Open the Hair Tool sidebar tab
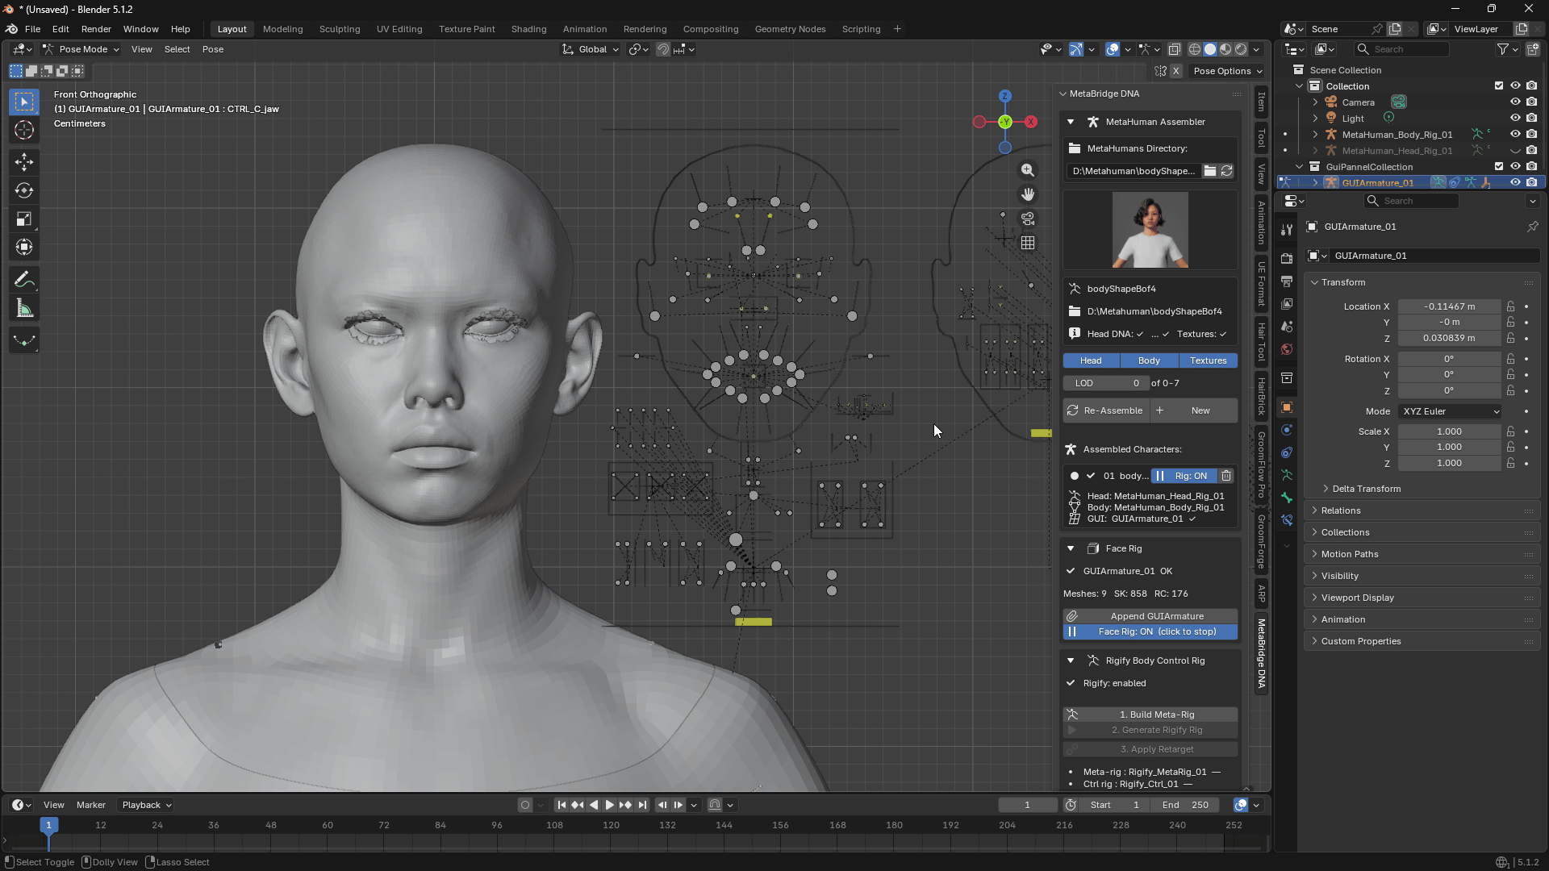Screen dimensions: 1549x871 point(1261,341)
